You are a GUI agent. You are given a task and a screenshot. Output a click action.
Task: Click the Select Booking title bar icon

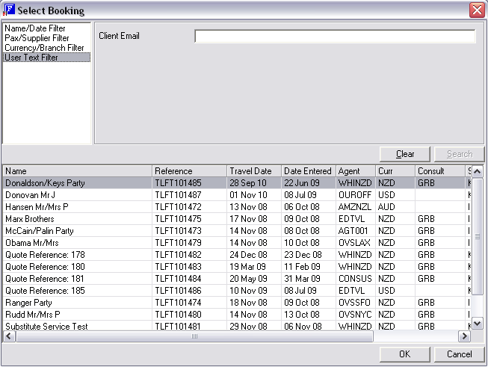click(10, 10)
